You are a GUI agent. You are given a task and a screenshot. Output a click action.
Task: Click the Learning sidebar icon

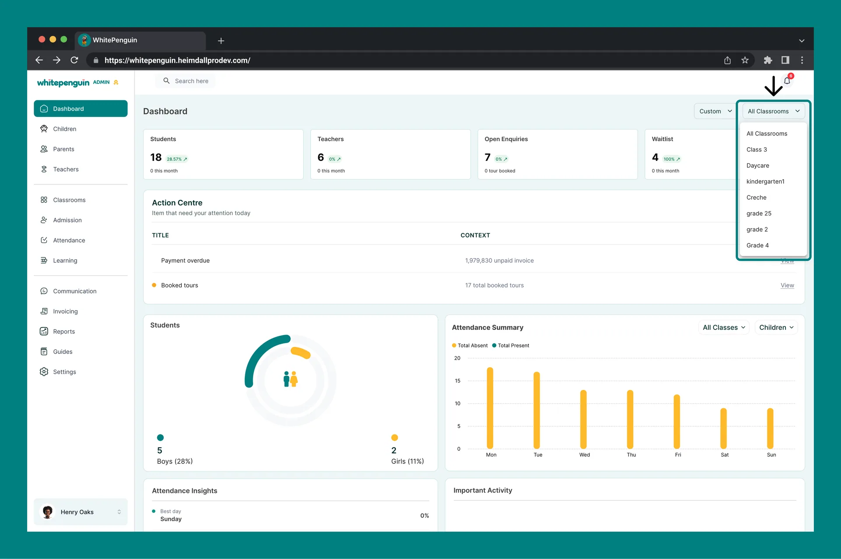coord(44,260)
